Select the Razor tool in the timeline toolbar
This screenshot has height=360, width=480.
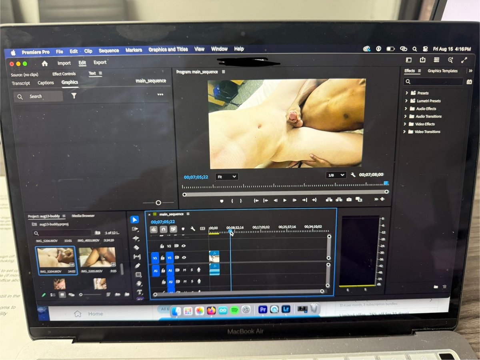click(x=137, y=246)
